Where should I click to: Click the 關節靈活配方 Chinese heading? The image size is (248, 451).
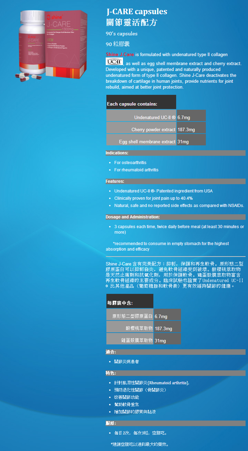point(132,23)
